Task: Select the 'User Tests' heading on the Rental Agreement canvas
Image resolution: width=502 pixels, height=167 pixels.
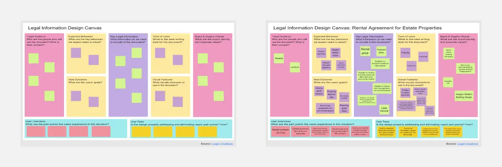Action: [x=383, y=121]
